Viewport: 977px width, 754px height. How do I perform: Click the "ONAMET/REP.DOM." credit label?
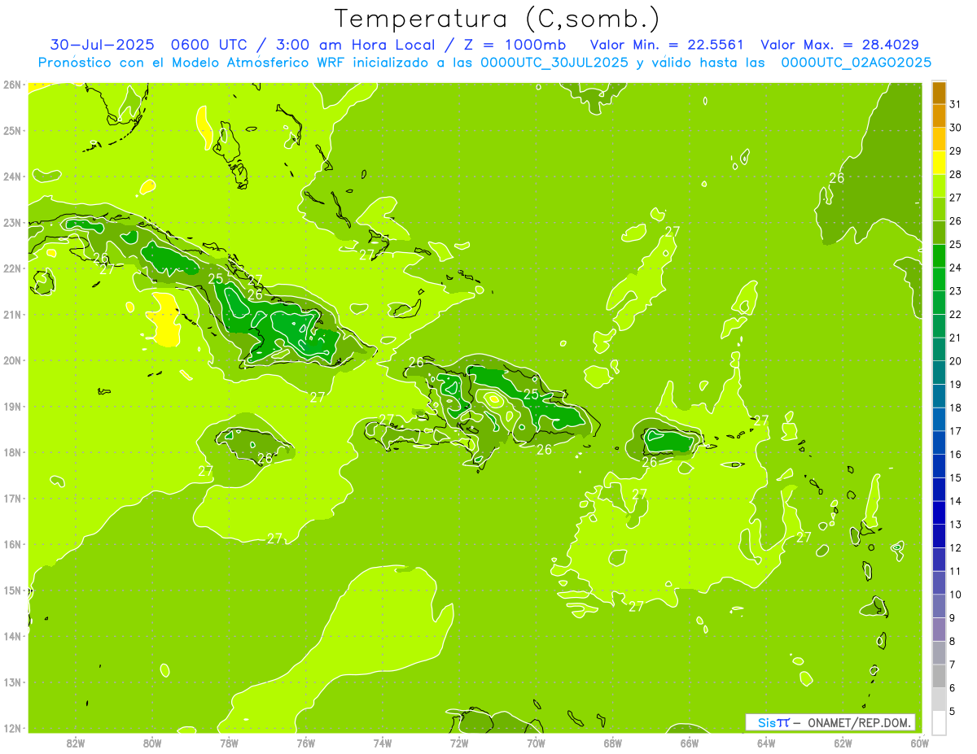(x=859, y=722)
